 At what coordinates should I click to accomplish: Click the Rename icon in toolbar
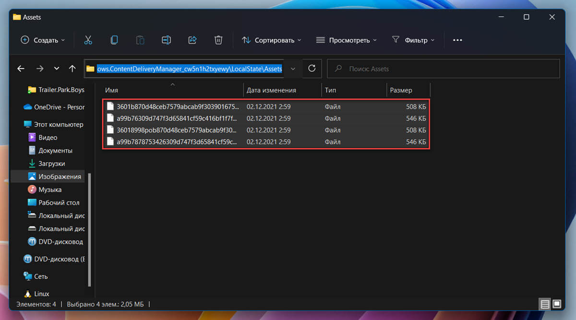point(166,40)
